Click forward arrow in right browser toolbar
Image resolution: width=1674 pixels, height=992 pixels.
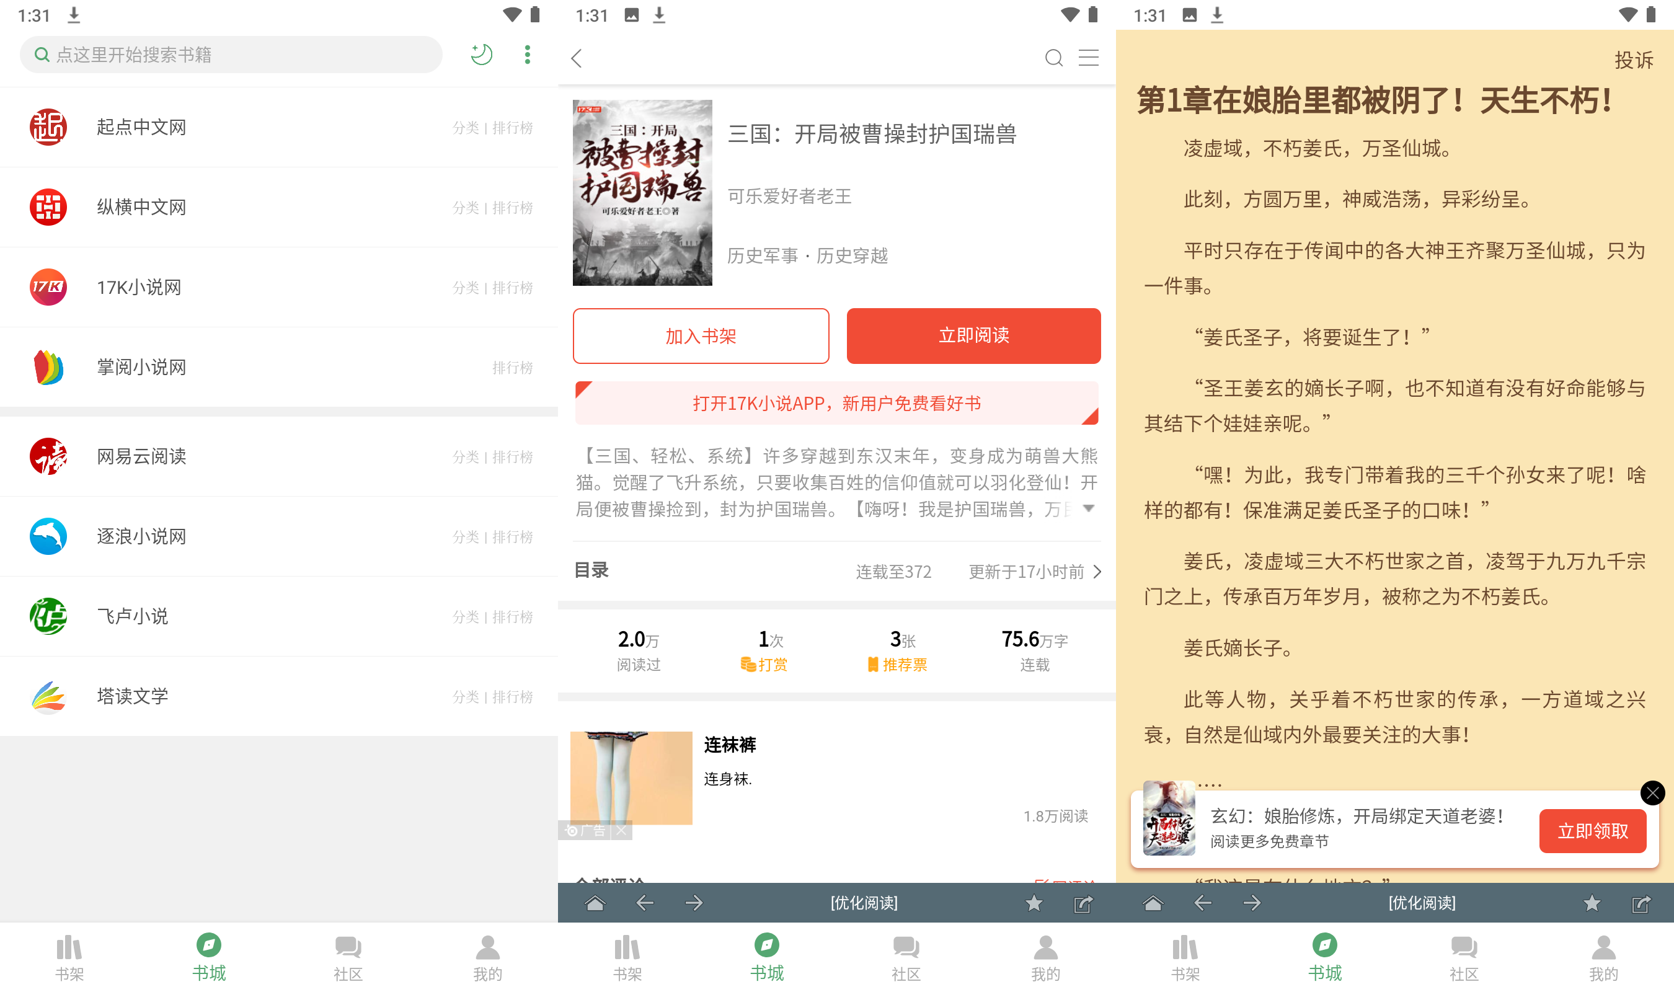click(x=1252, y=903)
